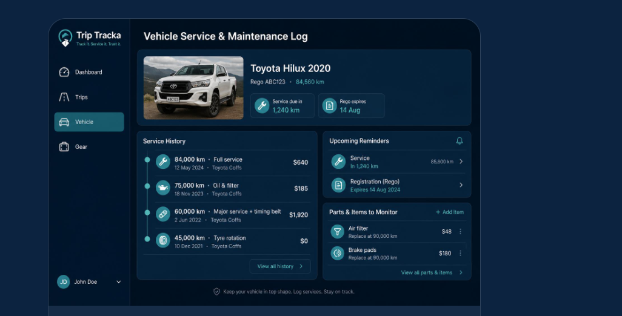Click the Brake pads disc icon
This screenshot has width=622, height=316.
(x=337, y=254)
